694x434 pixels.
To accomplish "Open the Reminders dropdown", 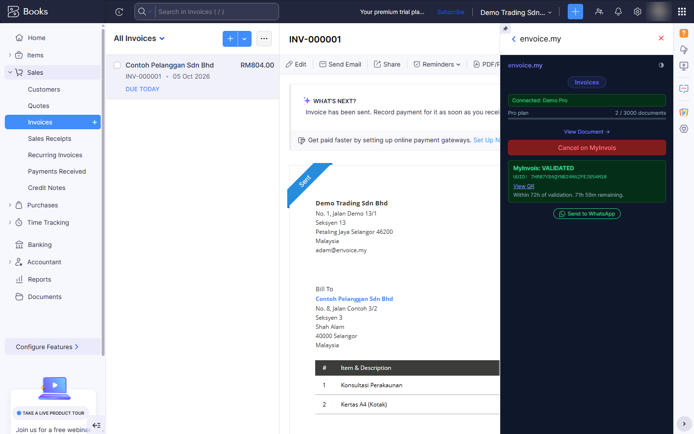I will (x=437, y=64).
